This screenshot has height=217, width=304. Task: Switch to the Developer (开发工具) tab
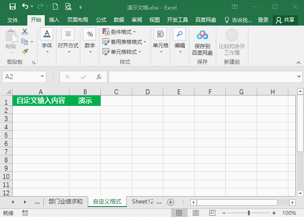(177, 20)
